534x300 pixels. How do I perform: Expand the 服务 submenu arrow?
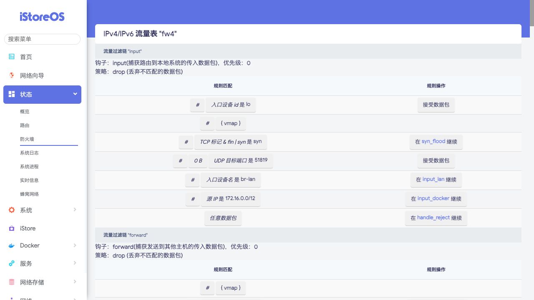75,263
